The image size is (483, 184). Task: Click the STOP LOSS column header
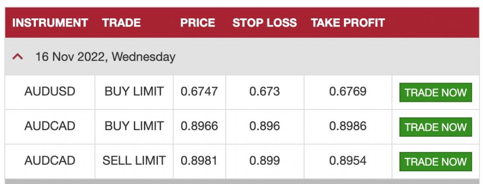265,23
